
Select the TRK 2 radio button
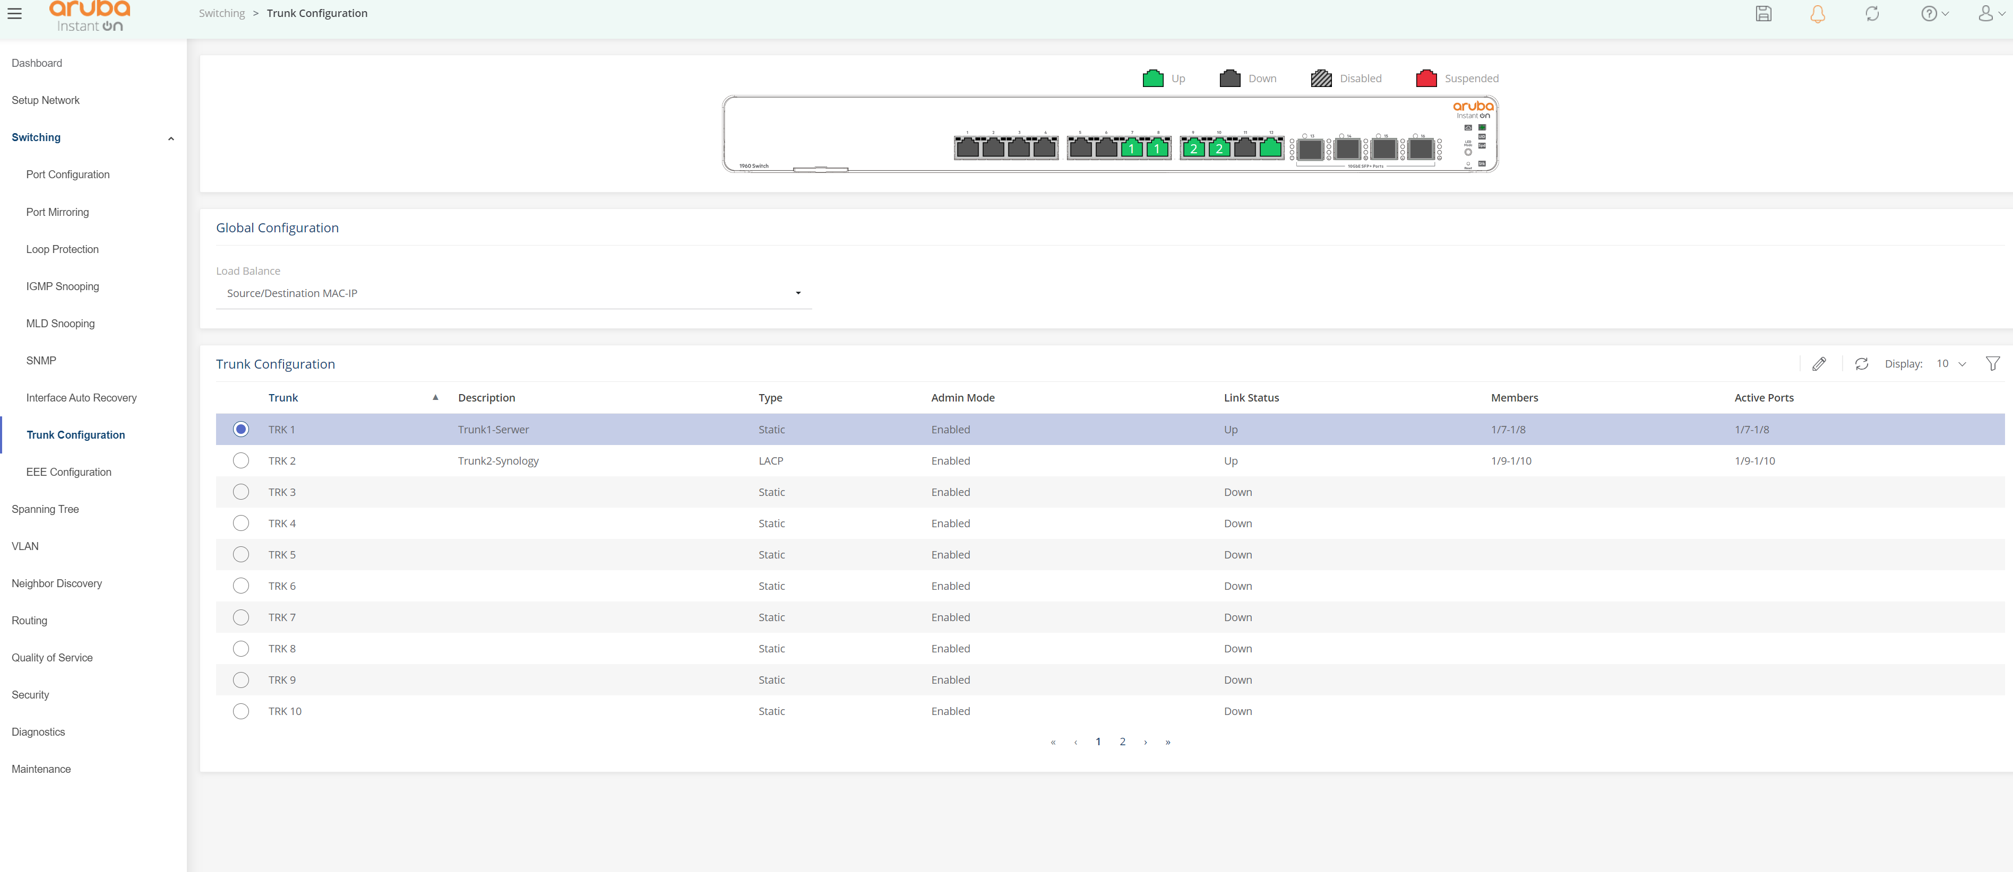pyautogui.click(x=240, y=460)
